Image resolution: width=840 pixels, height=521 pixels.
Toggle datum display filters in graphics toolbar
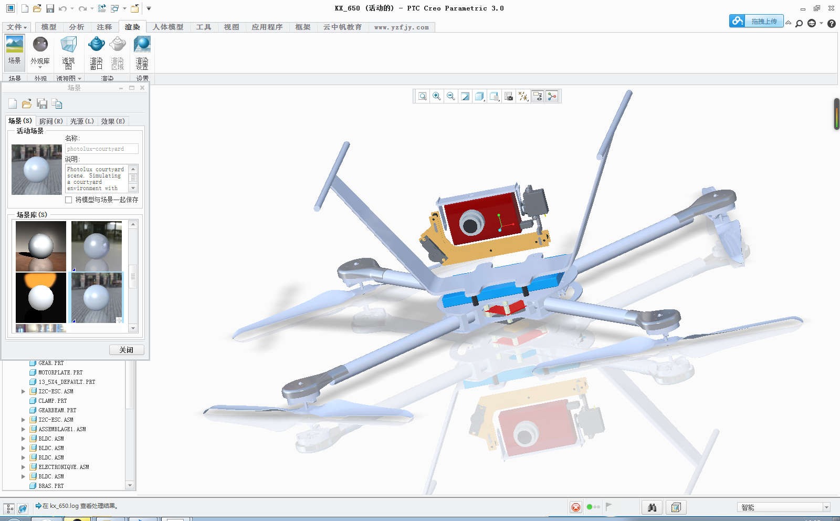(x=523, y=96)
